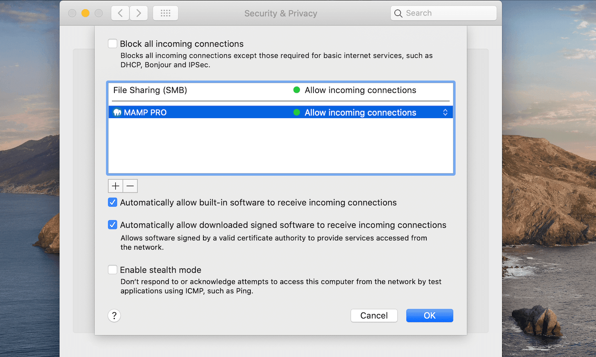596x357 pixels.
Task: Remove selected app with the minus button
Action: 130,186
